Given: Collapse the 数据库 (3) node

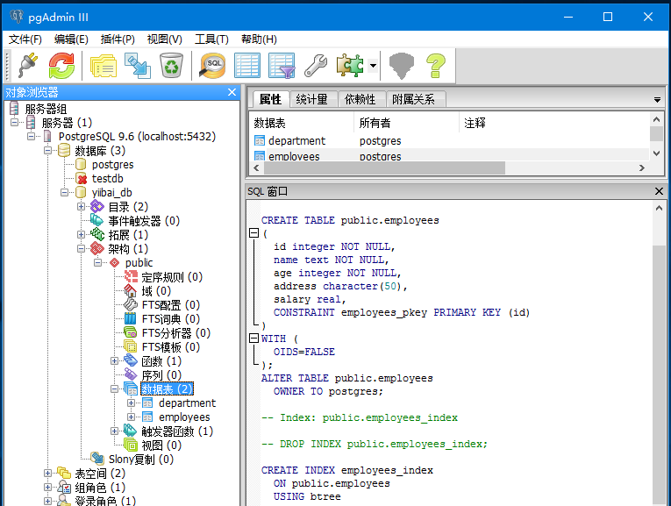Looking at the screenshot, I should coord(48,151).
